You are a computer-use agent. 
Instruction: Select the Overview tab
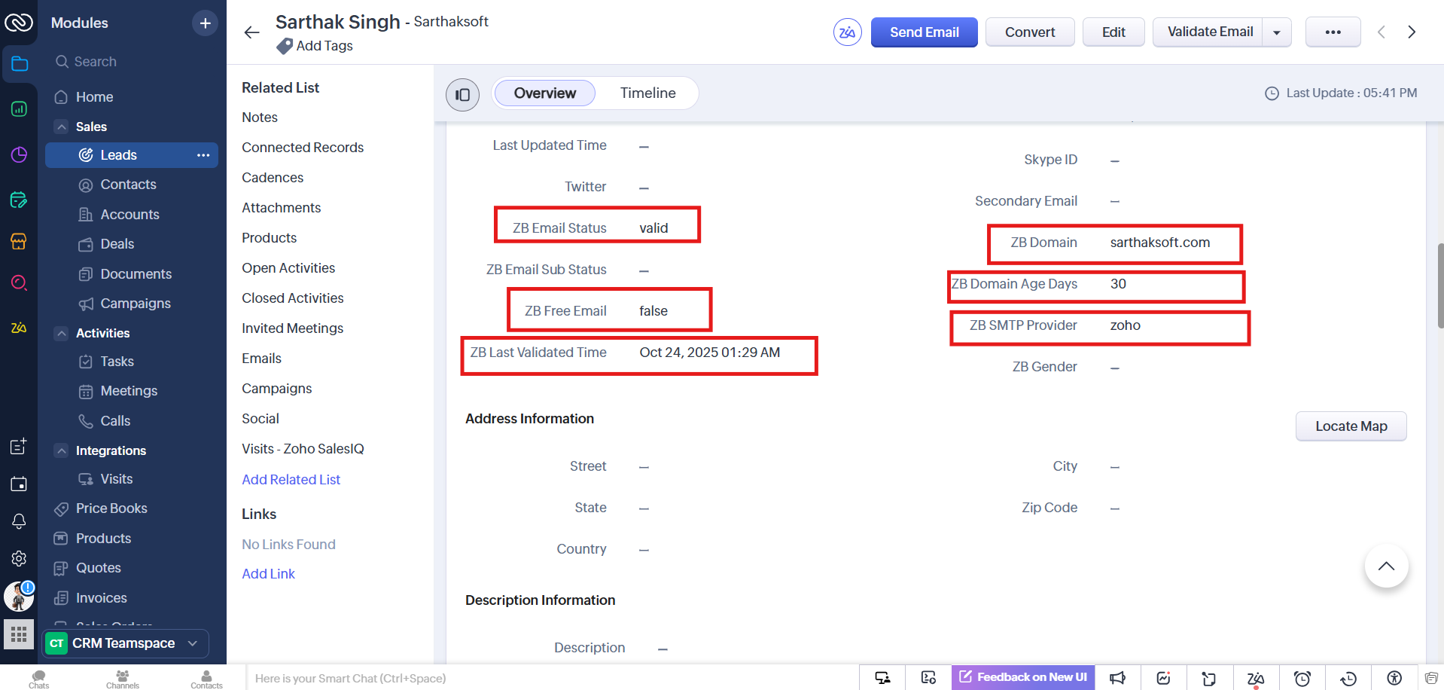(544, 93)
